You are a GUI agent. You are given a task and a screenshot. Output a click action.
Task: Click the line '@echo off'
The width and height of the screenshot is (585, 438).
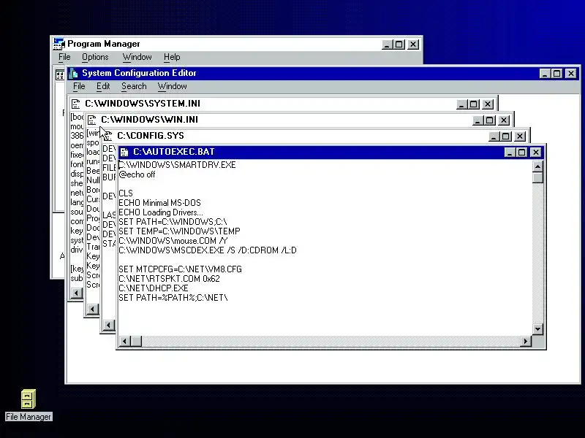point(137,174)
